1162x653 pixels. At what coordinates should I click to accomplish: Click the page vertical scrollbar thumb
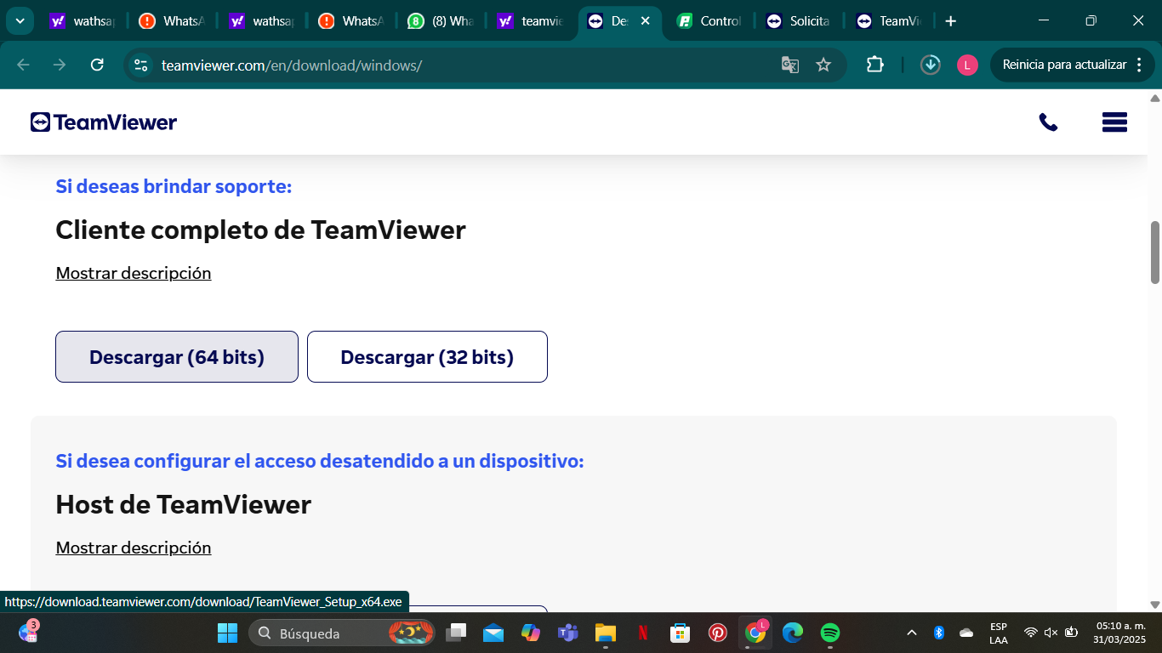click(1155, 252)
